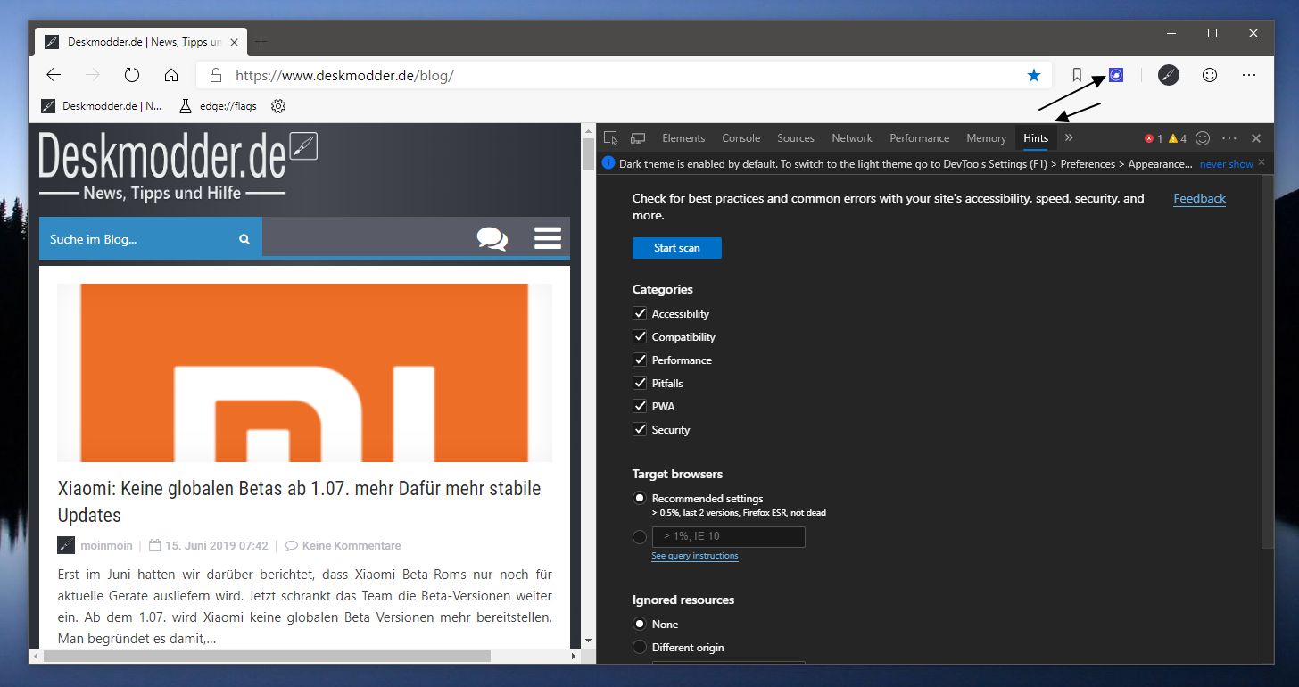This screenshot has height=687, width=1299.
Task: Open the profile avatar icon
Action: point(1169,75)
